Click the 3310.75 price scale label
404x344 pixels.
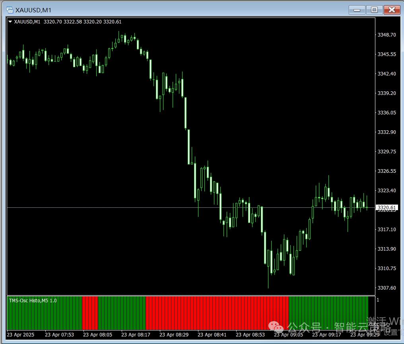[387, 269]
